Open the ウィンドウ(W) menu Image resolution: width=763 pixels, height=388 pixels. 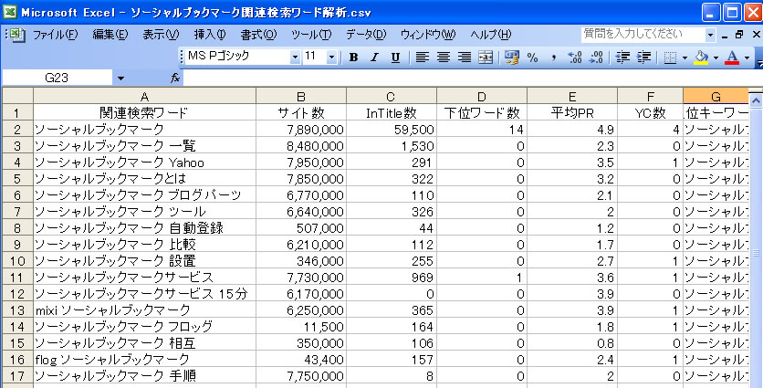428,35
